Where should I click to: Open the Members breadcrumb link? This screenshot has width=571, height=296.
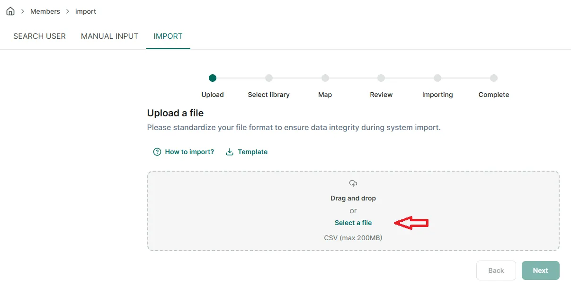tap(45, 11)
